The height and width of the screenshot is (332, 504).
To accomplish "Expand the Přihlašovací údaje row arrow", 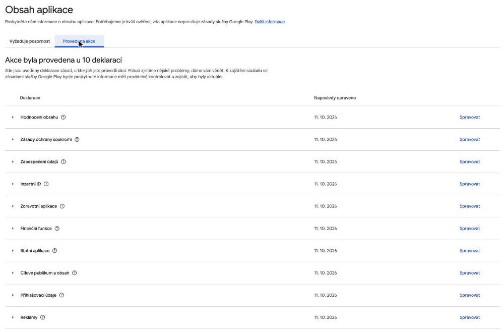I will [13, 295].
